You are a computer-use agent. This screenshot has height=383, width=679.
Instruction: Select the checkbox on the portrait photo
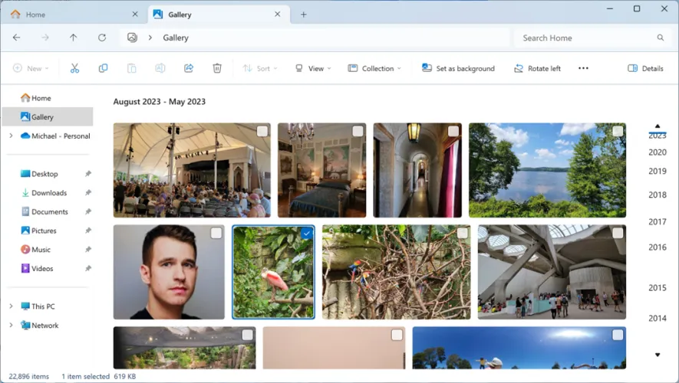click(216, 233)
